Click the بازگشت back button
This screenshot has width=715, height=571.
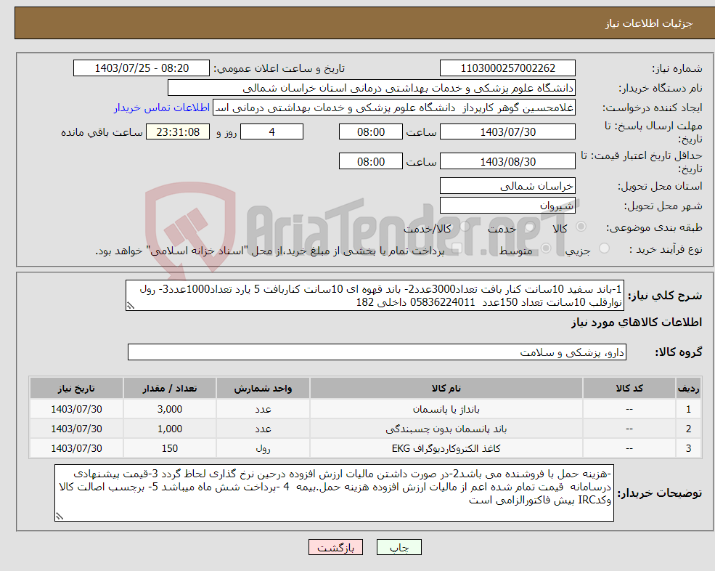tap(335, 547)
